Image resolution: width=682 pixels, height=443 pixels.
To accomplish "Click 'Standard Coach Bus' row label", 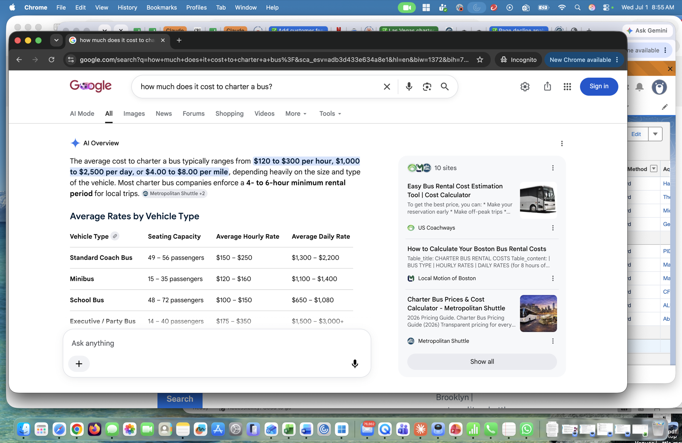I will [101, 258].
